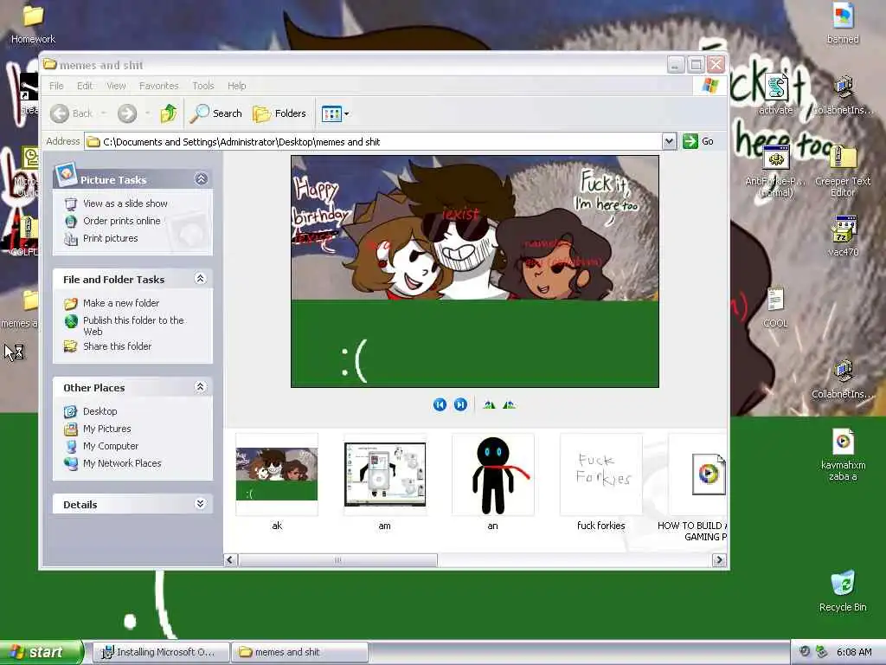This screenshot has height=665, width=886.
Task: Rotate the image clockwise
Action: click(490, 404)
